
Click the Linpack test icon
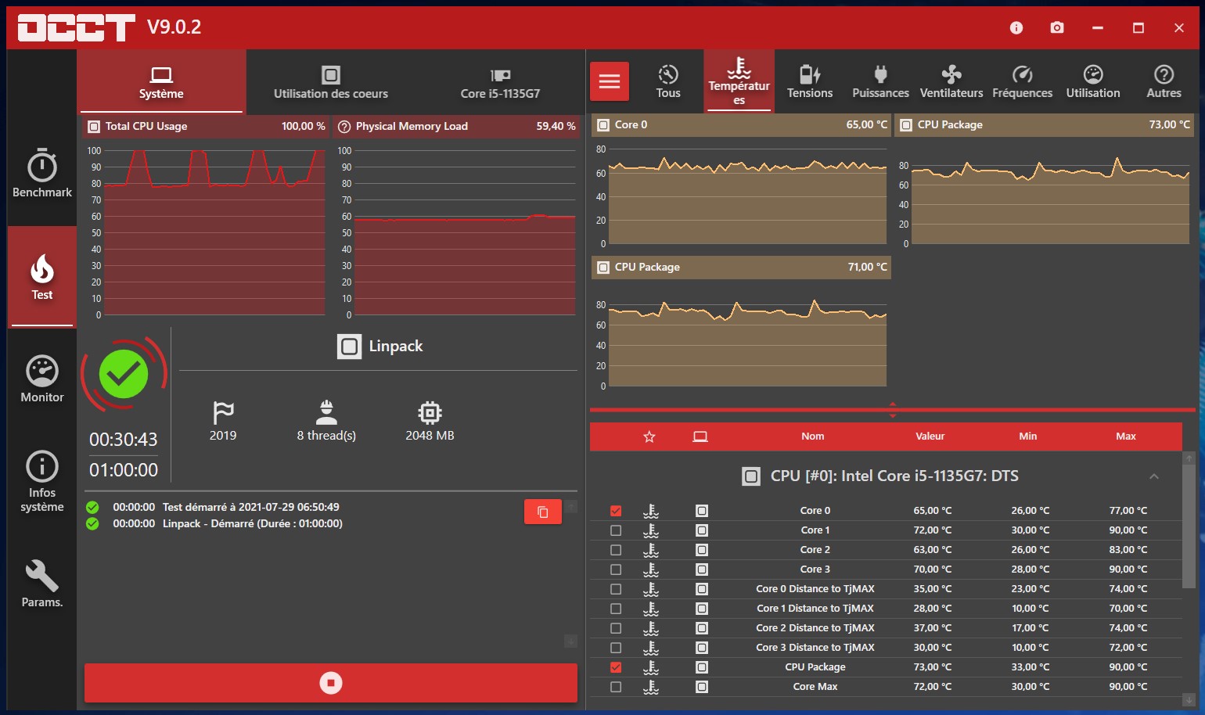[350, 346]
